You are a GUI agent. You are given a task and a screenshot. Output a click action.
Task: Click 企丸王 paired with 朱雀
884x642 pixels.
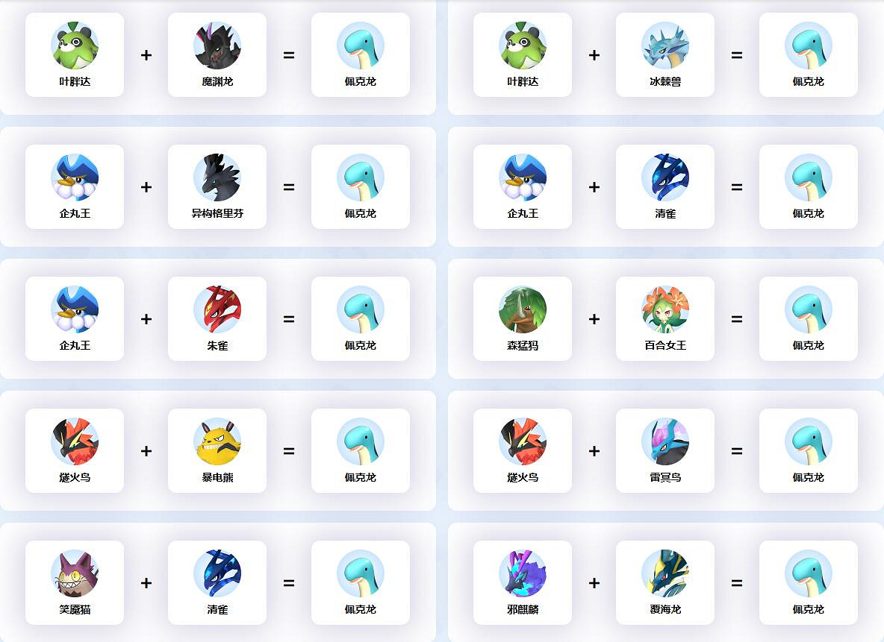click(75, 318)
